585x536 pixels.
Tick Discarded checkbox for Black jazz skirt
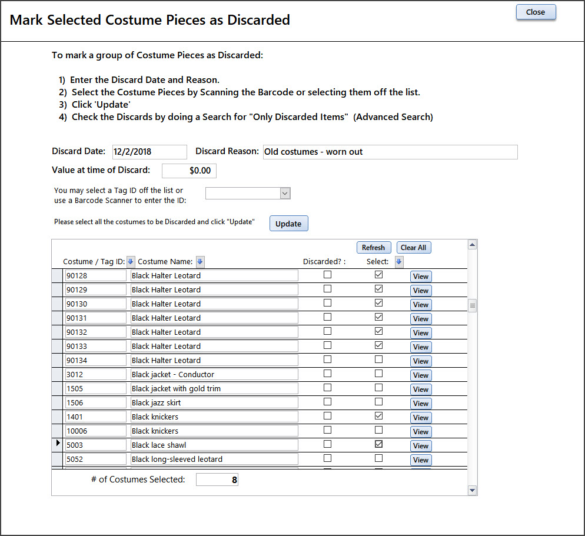point(328,402)
